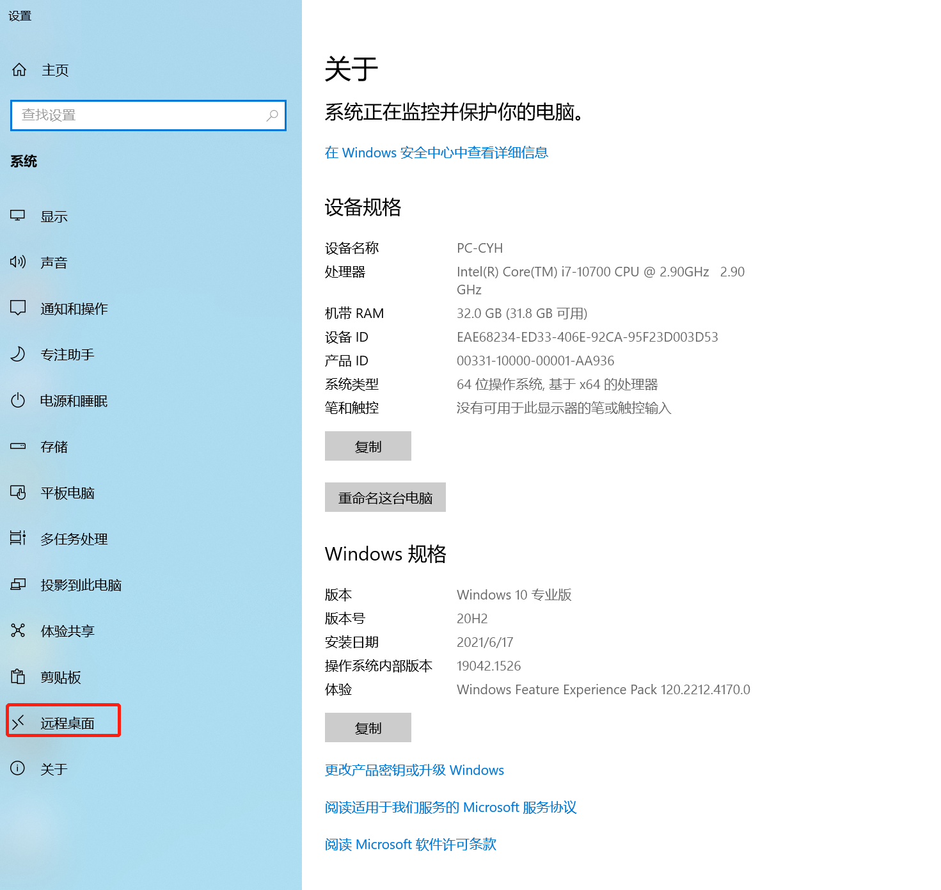Screen dimensions: 941x890
Task: Open the 显示 settings page
Action: click(x=54, y=217)
